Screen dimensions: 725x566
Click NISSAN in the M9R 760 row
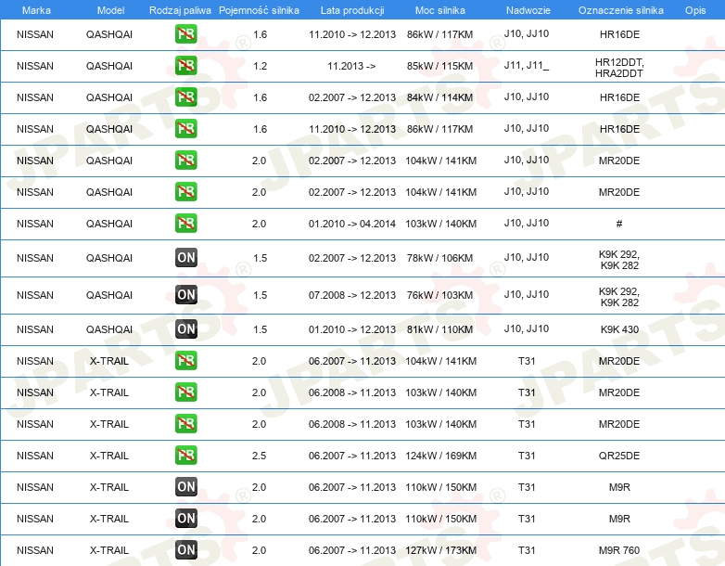35,550
